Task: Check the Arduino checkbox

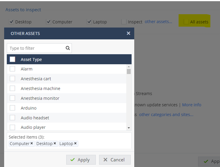Action: coord(12,108)
